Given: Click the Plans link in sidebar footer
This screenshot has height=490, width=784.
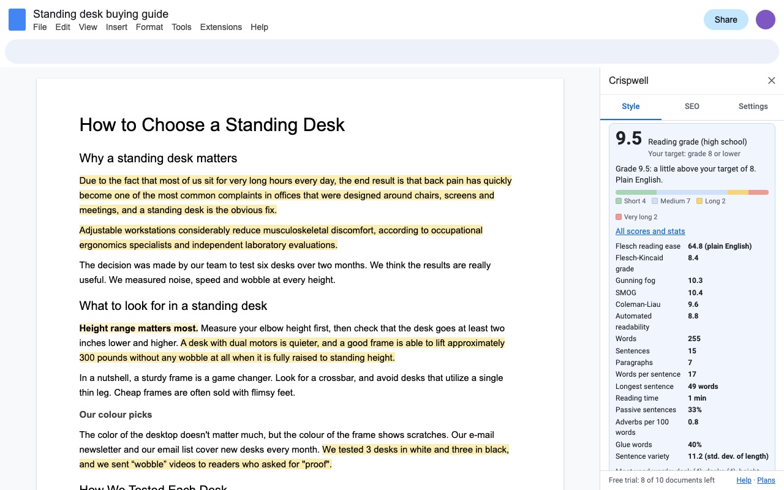Looking at the screenshot, I should (766, 480).
